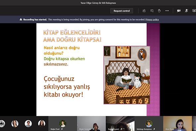Viewport: 196px width, 131px height.
Task: Click the Request control button
Action: tap(122, 11)
